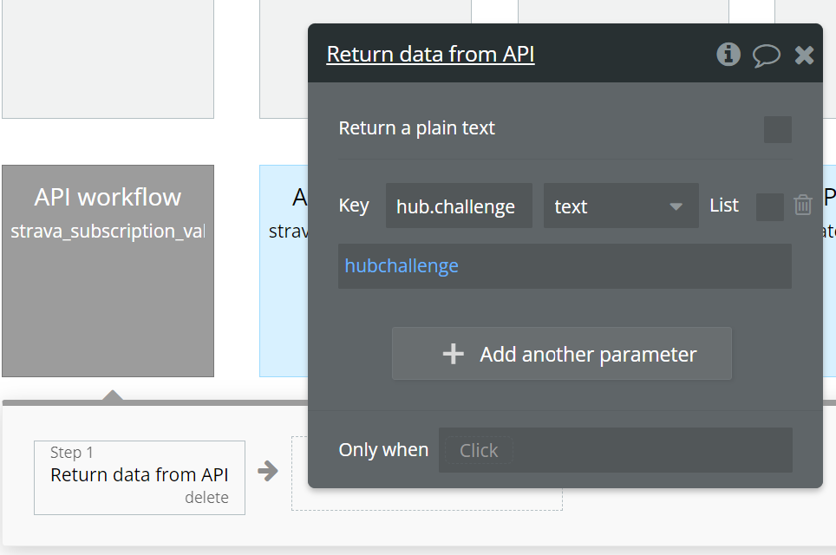Select the card above the strava_subscription_val workflow
The image size is (836, 555).
108,59
